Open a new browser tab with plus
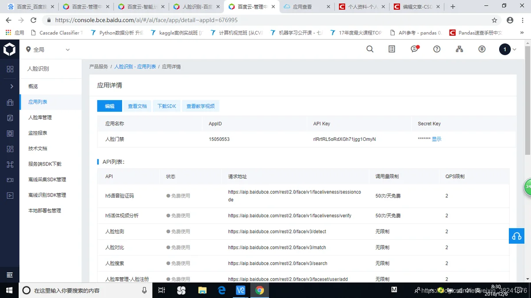The image size is (531, 298). coord(453,7)
